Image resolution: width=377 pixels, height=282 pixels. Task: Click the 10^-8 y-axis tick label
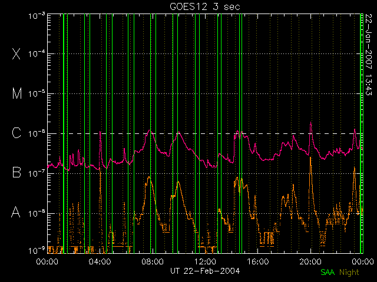[x=37, y=213]
